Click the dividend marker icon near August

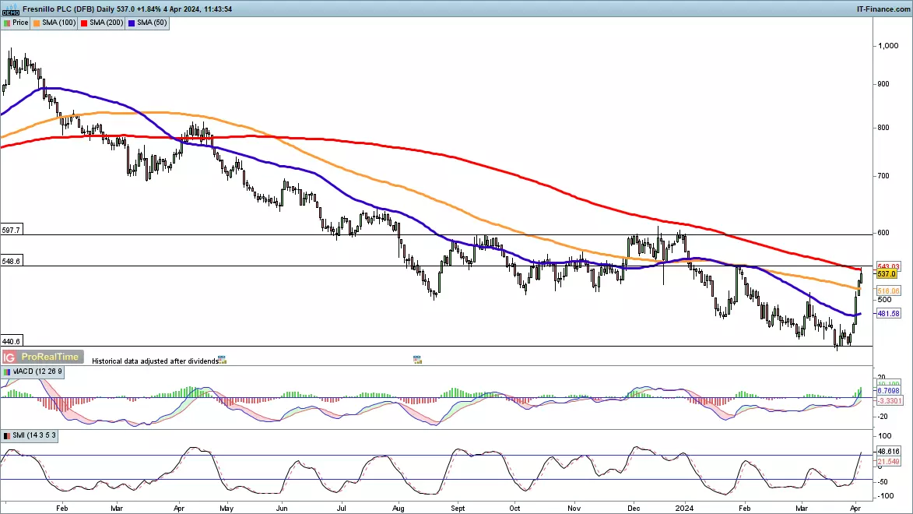[x=417, y=360]
